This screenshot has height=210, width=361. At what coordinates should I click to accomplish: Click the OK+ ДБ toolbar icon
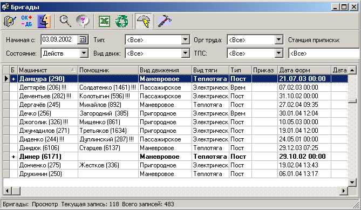(26, 21)
